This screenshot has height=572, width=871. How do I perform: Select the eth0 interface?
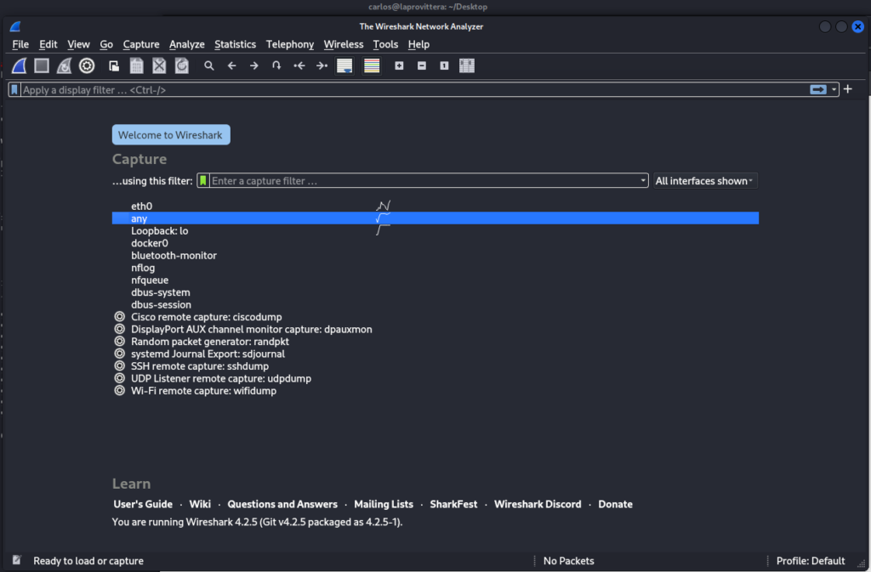(x=141, y=206)
